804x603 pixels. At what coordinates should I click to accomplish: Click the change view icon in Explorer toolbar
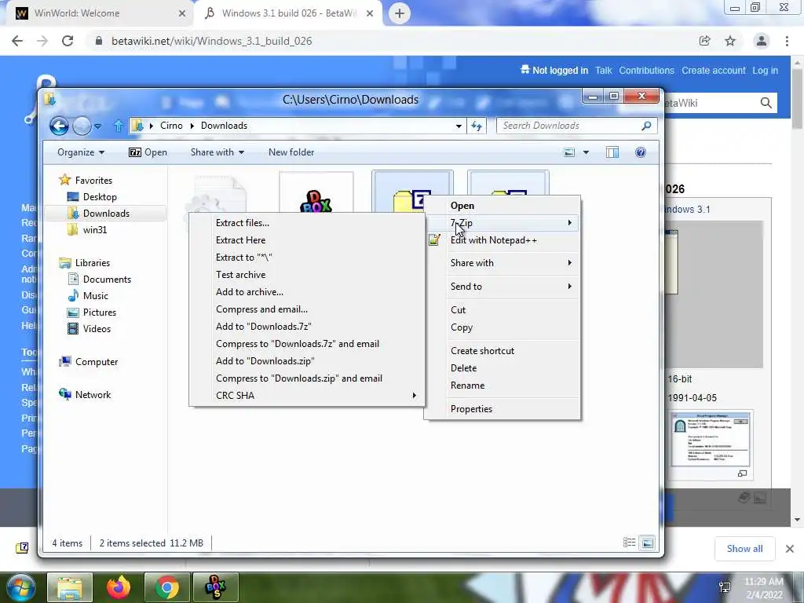pyautogui.click(x=569, y=152)
